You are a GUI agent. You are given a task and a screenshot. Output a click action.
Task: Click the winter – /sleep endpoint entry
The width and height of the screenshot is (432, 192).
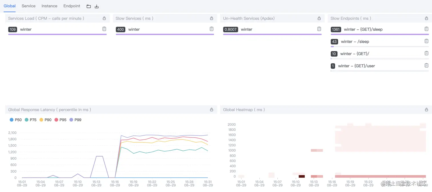[355, 42]
